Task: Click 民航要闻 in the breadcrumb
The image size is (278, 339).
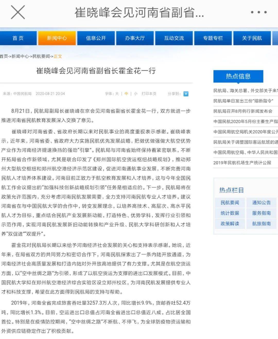Action: point(41,56)
